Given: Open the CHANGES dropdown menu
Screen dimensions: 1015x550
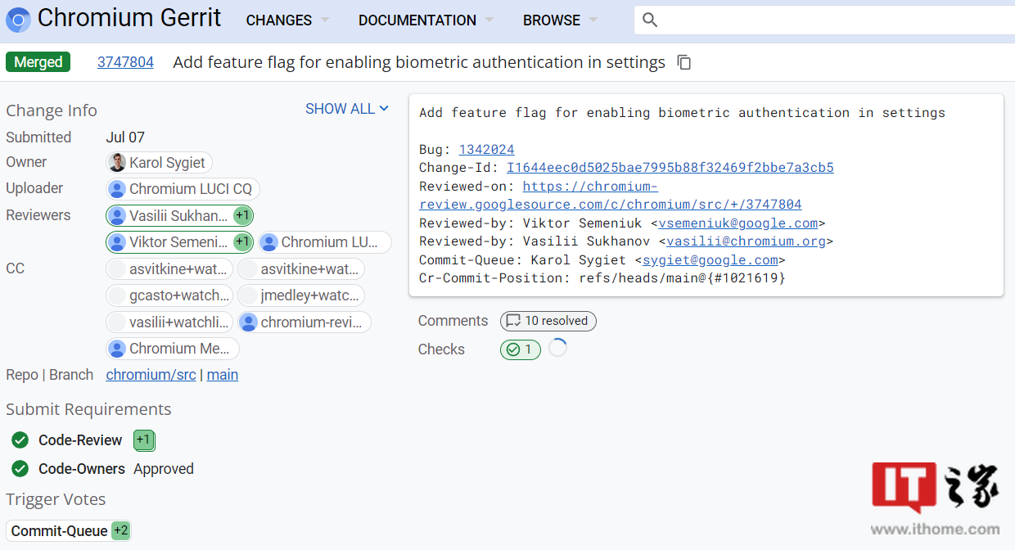Looking at the screenshot, I should pyautogui.click(x=287, y=20).
